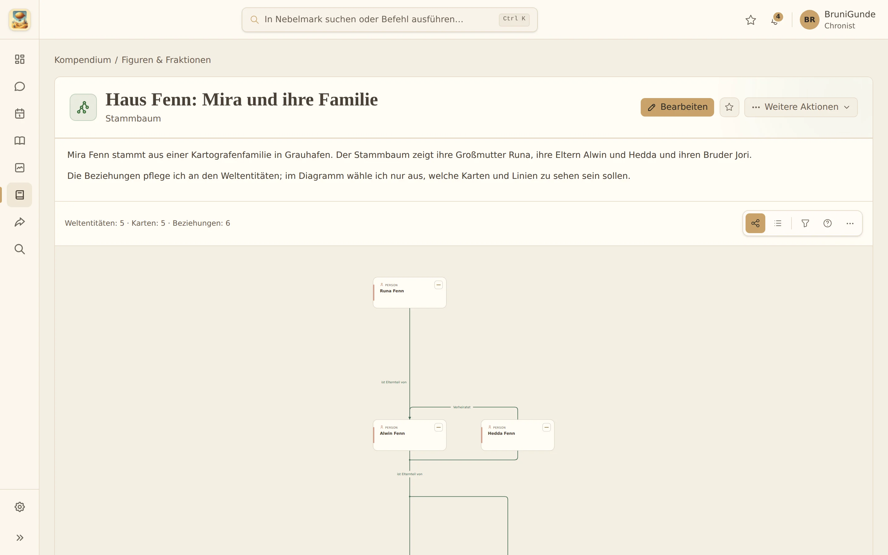
Task: Select the Hedda Fenn person card
Action: point(517,435)
